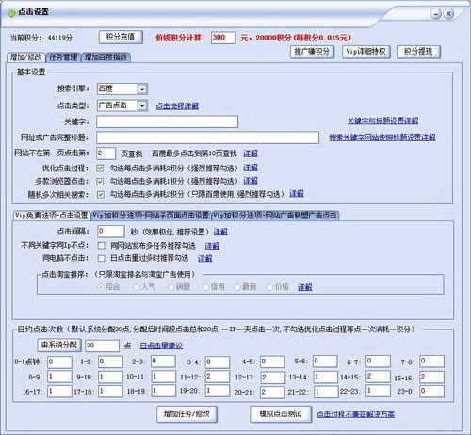Minimize the 点击设置 window
Viewport: 471px width, 435px height.
(x=436, y=14)
